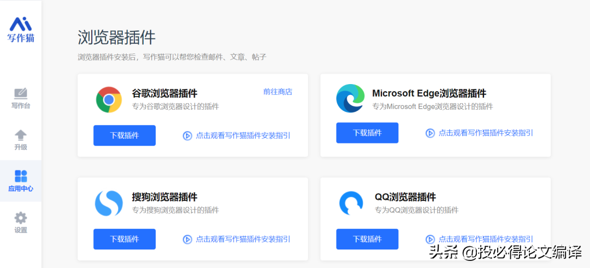Watch install guide link in 谷歌 card
This screenshot has width=590, height=268.
243,135
